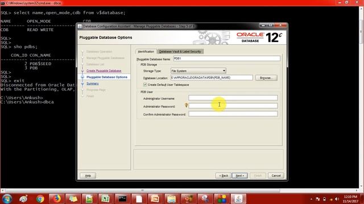Open Sticky Notes taskbar icon
The image size is (364, 204).
73,199
